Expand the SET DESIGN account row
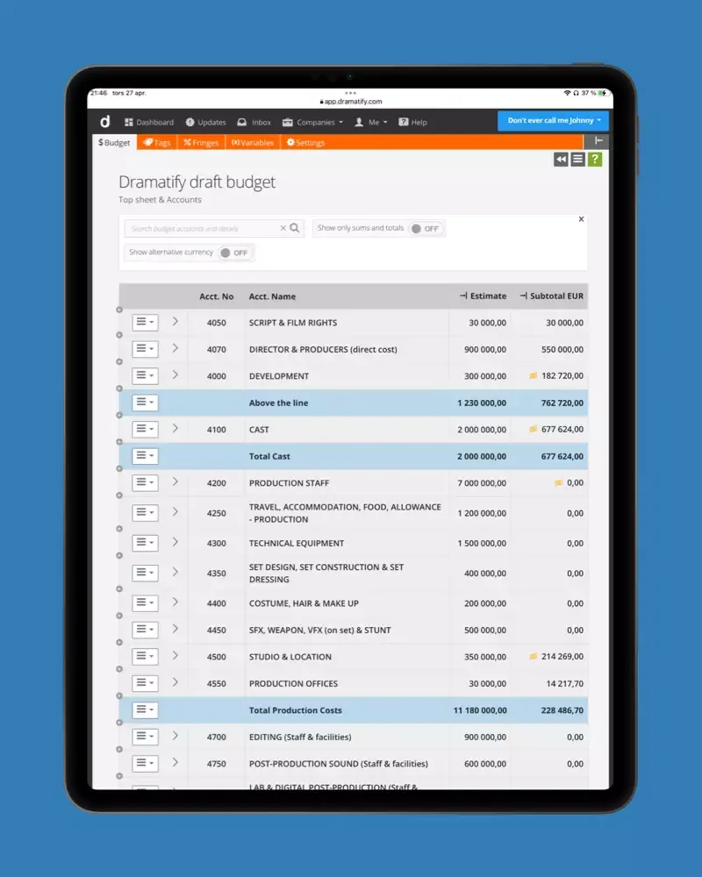Screen dimensions: 702x877 point(175,572)
